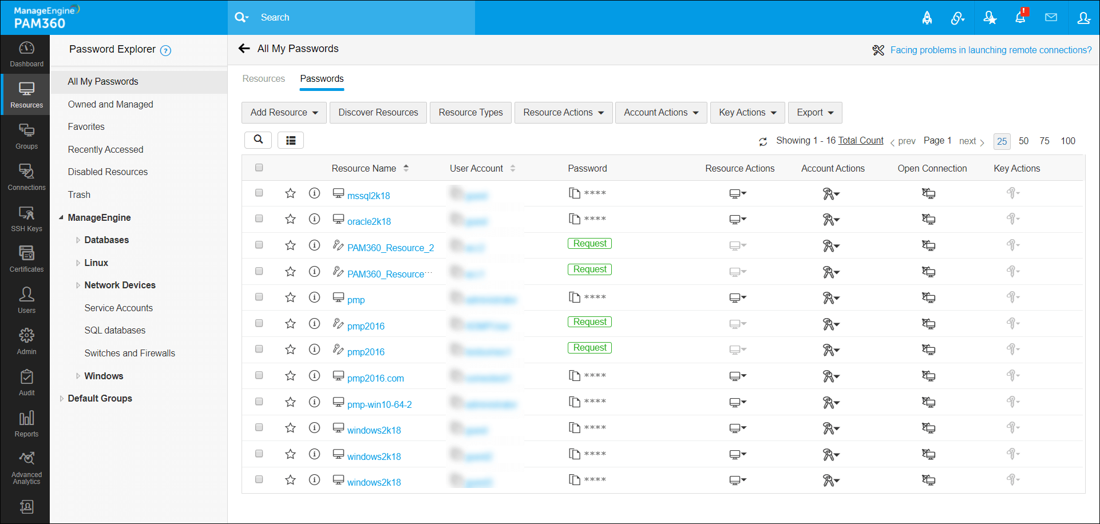Go back using the arrow beside All My Passwords
1100x524 pixels.
(x=244, y=49)
